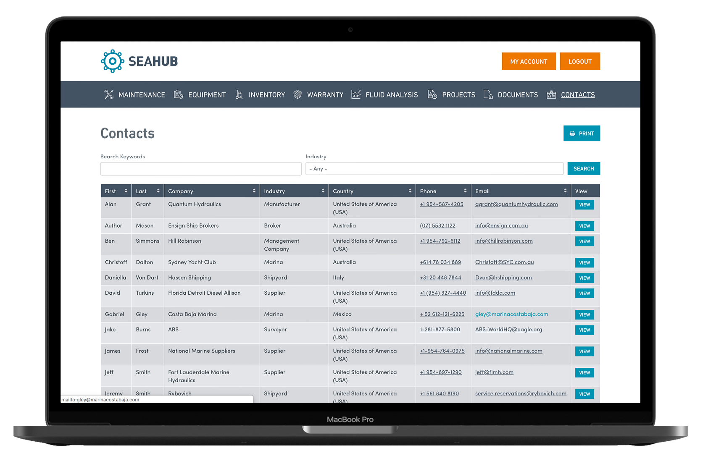Call phone number +1 954-587-4205
Screen dimensions: 703x461
(x=442, y=204)
